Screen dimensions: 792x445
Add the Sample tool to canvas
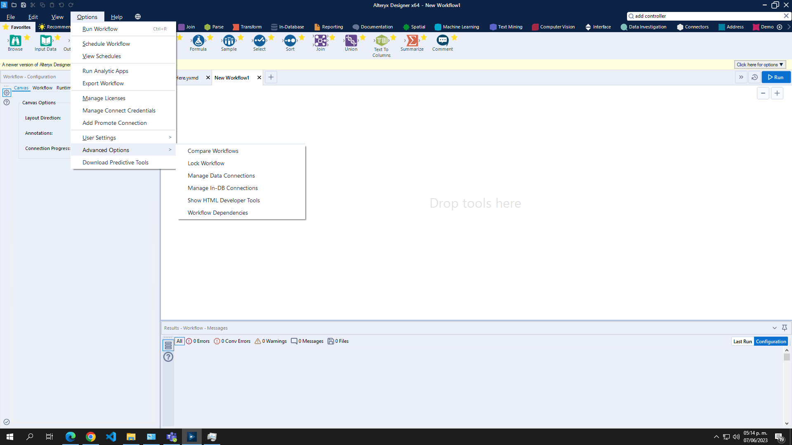(x=229, y=41)
